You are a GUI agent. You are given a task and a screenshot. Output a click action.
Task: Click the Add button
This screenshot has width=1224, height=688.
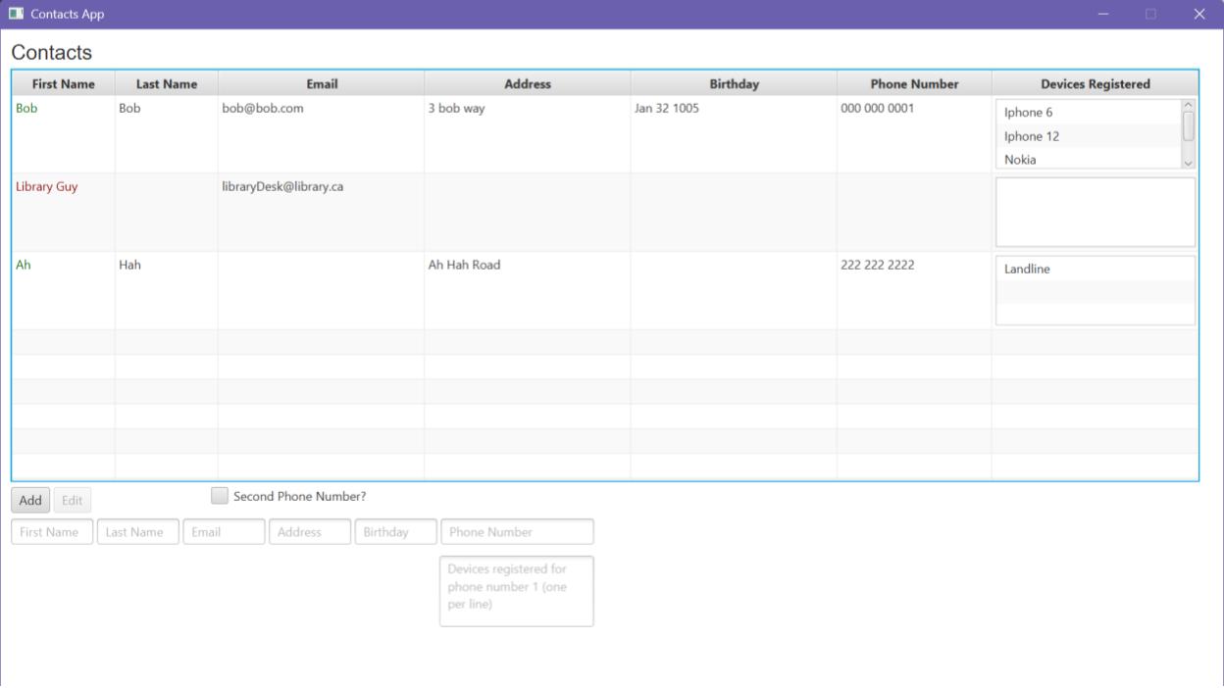click(x=30, y=501)
